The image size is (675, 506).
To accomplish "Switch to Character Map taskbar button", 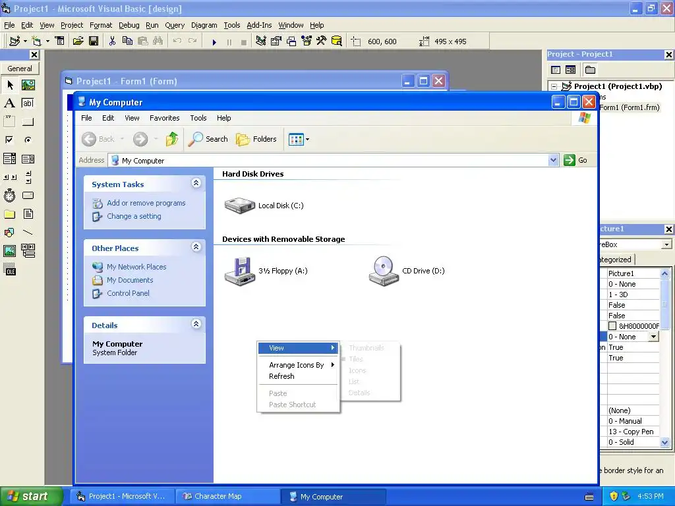I will point(227,496).
